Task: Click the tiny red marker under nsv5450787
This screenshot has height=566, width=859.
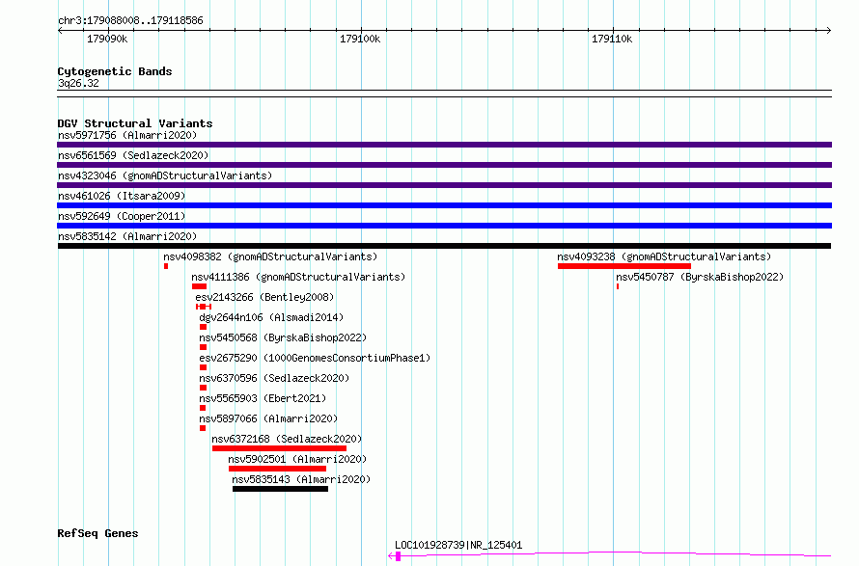Action: coord(618,286)
